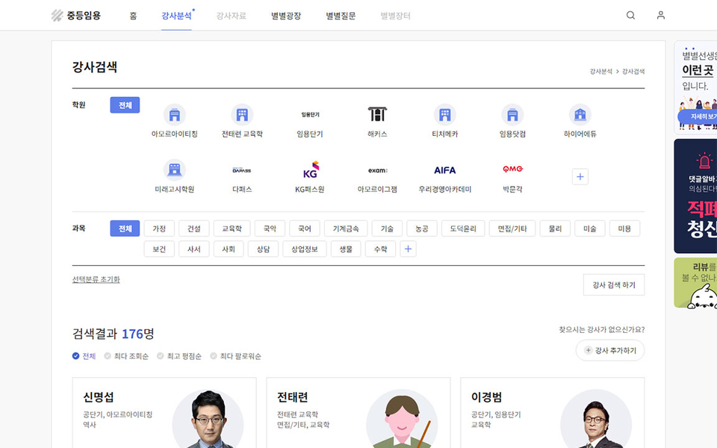Click the 중등임용 site logo
The image size is (717, 448).
tap(76, 15)
